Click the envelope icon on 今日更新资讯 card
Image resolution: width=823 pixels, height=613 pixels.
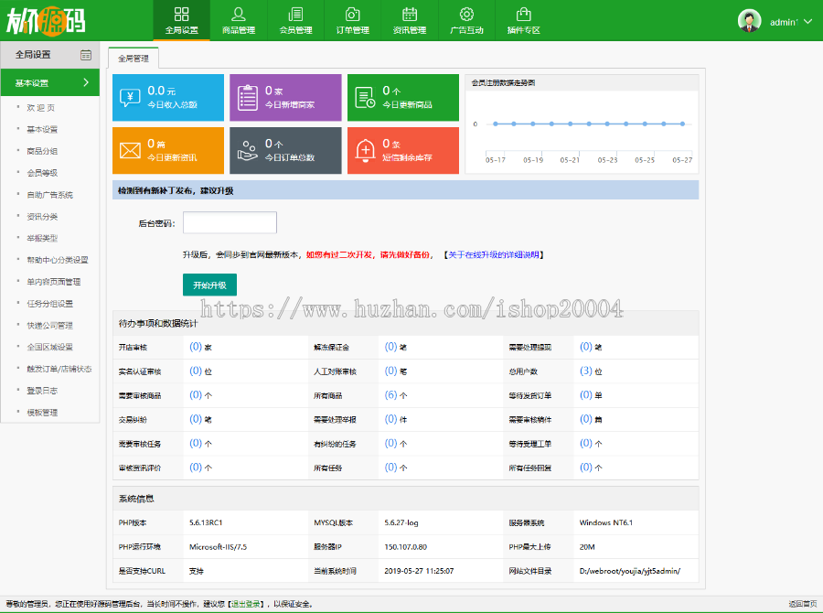point(130,150)
